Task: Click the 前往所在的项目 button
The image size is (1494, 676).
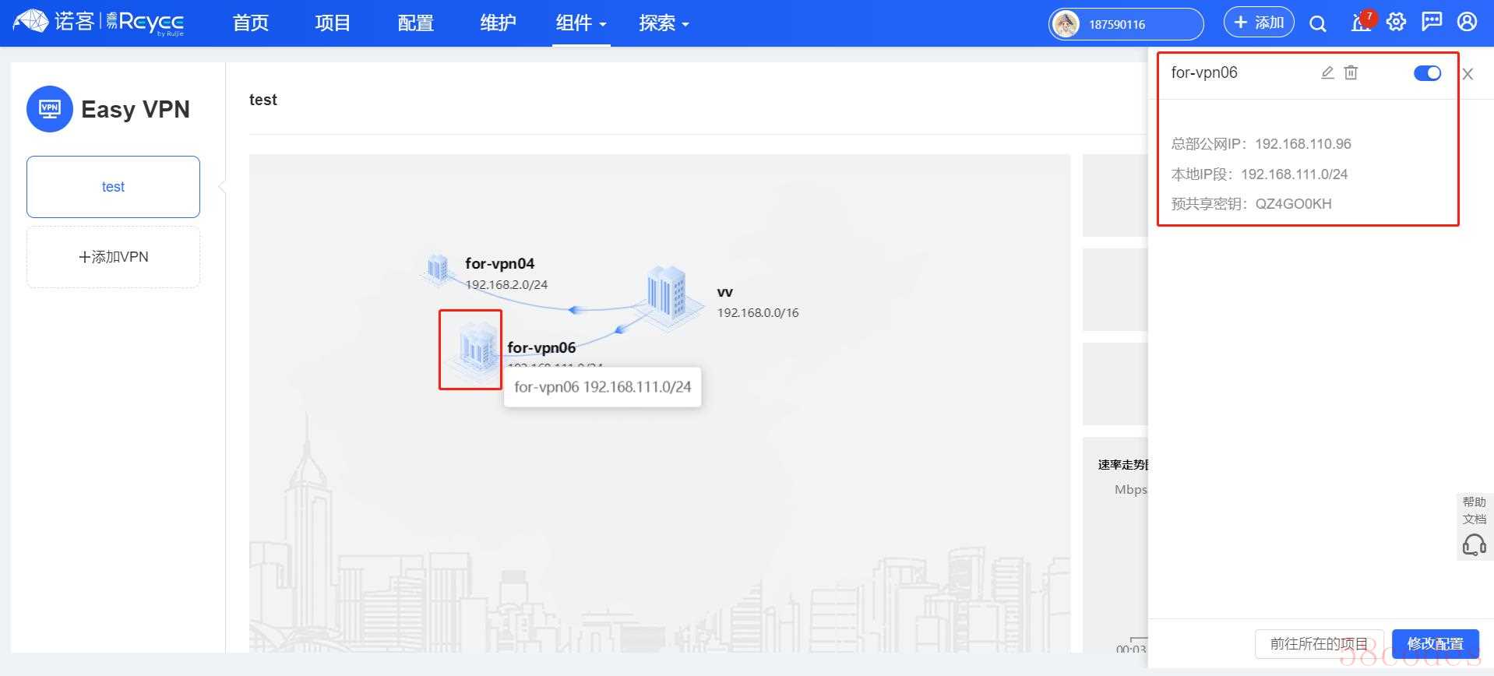Action: 1319,644
